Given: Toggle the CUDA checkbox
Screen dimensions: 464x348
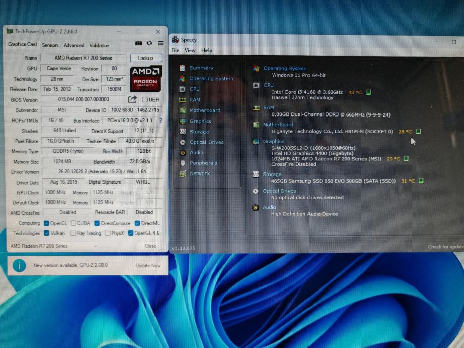Looking at the screenshot, I should [x=73, y=223].
